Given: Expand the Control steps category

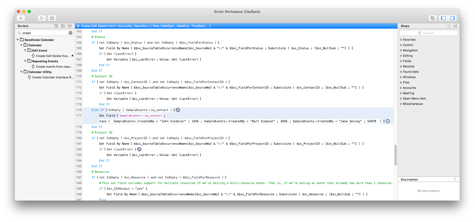Looking at the screenshot, I should click(401, 45).
